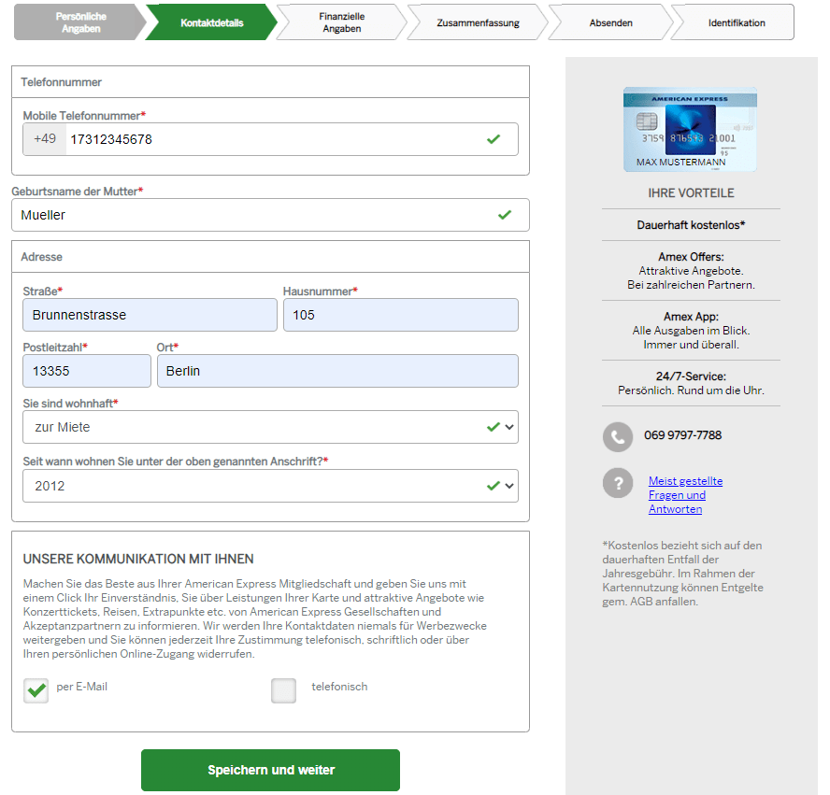Go to the Persönliche Angaben step
This screenshot has width=830, height=795.
click(x=79, y=22)
